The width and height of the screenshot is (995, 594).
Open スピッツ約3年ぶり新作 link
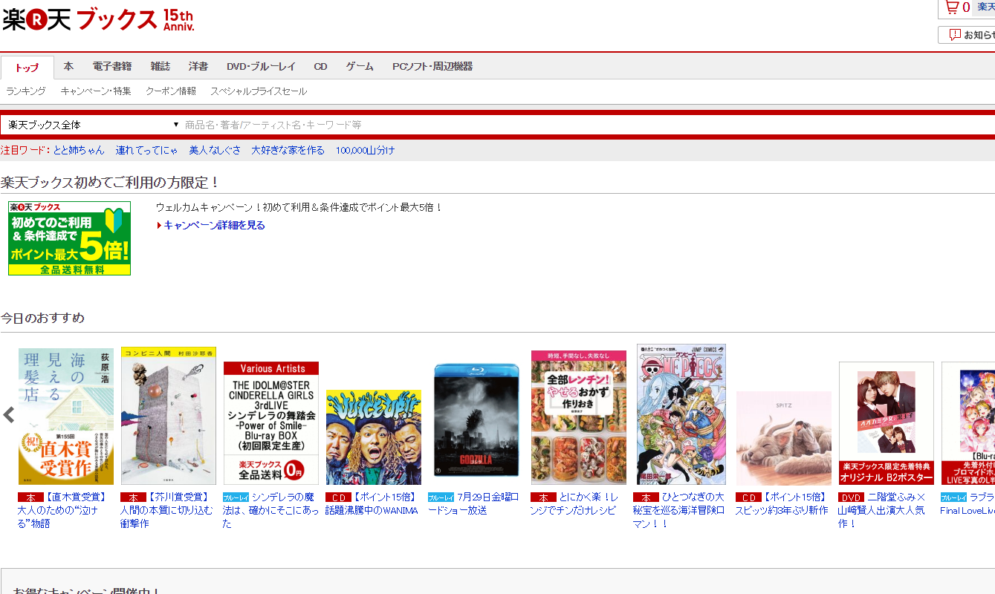tap(783, 503)
